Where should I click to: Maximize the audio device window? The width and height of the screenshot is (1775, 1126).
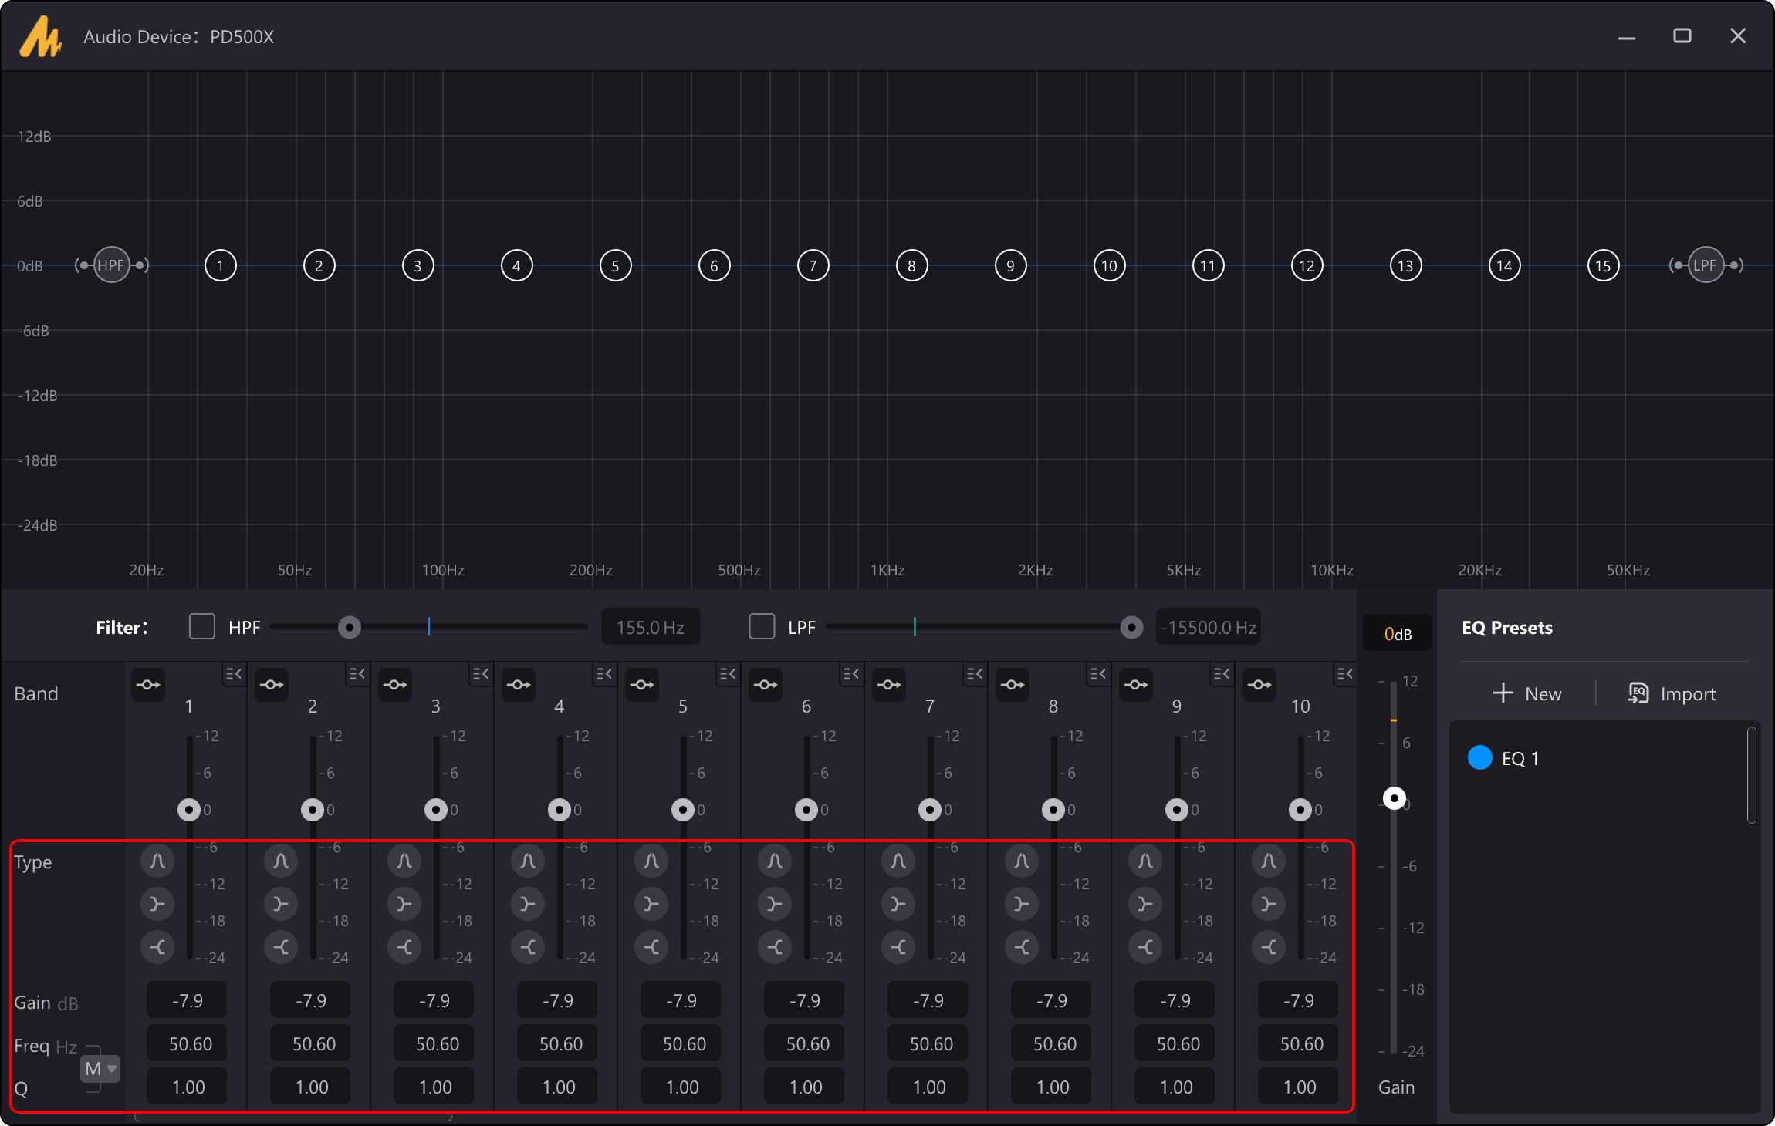[1682, 35]
